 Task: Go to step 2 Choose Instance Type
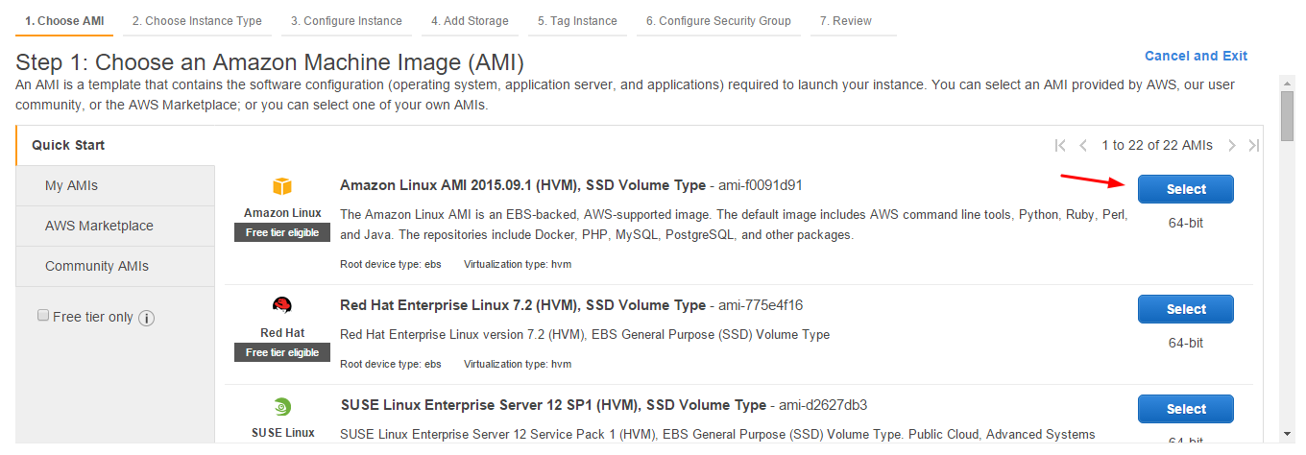[x=197, y=20]
